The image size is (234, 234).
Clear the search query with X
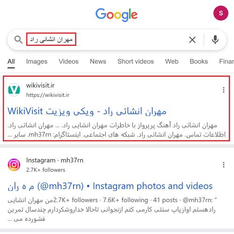192,40
